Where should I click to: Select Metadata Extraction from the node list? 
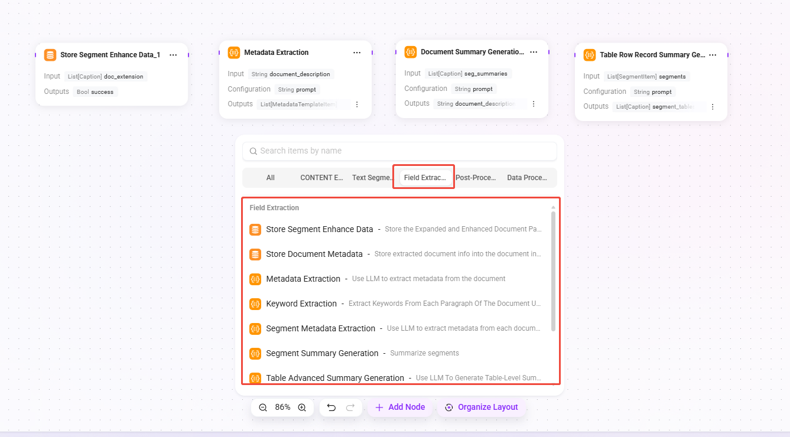[396, 279]
